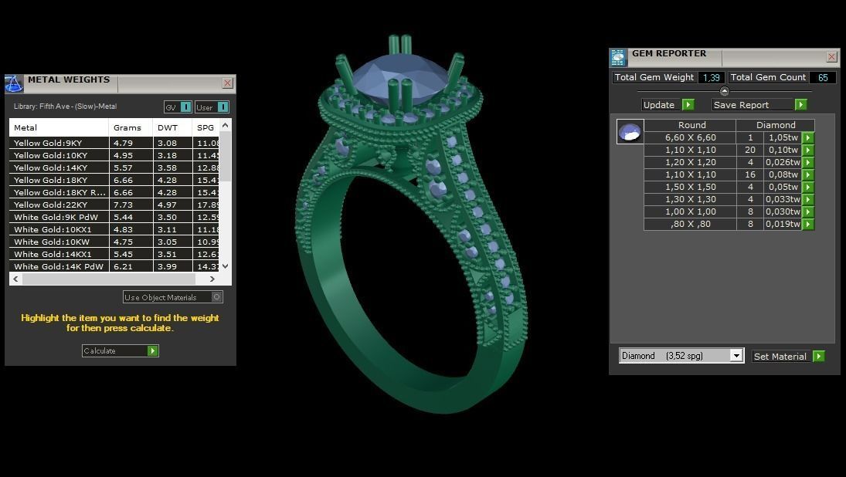Click the Metal Weights panel icon
This screenshot has height=477, width=846.
coord(14,84)
